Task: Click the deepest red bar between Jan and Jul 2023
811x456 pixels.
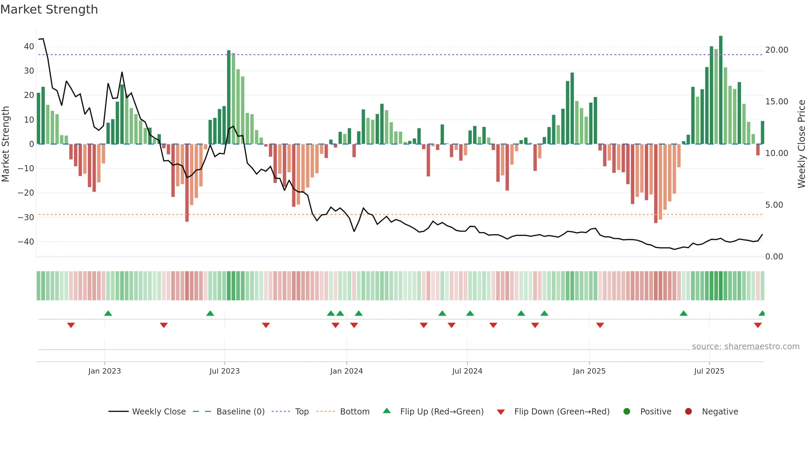Action: 187,183
